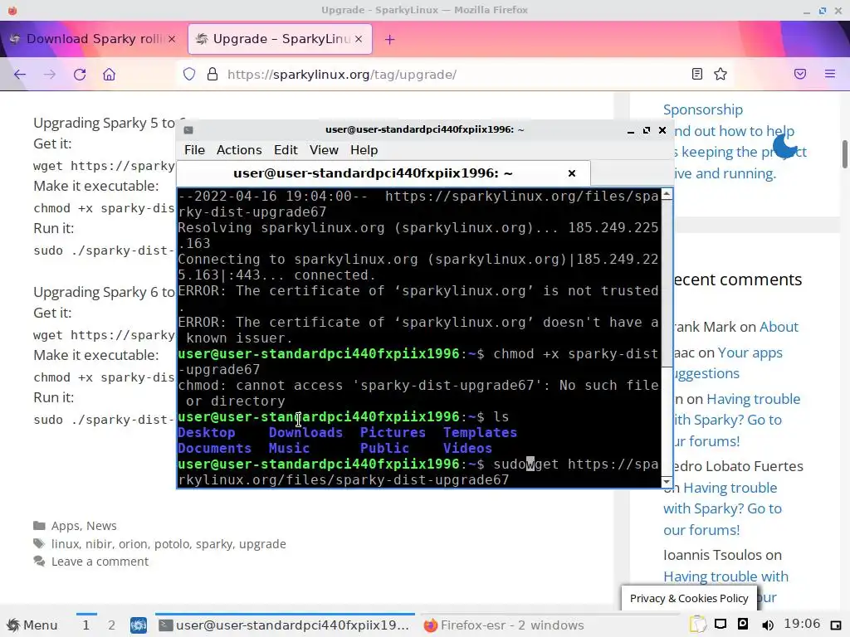Open a new tab with plus button

[x=390, y=39]
